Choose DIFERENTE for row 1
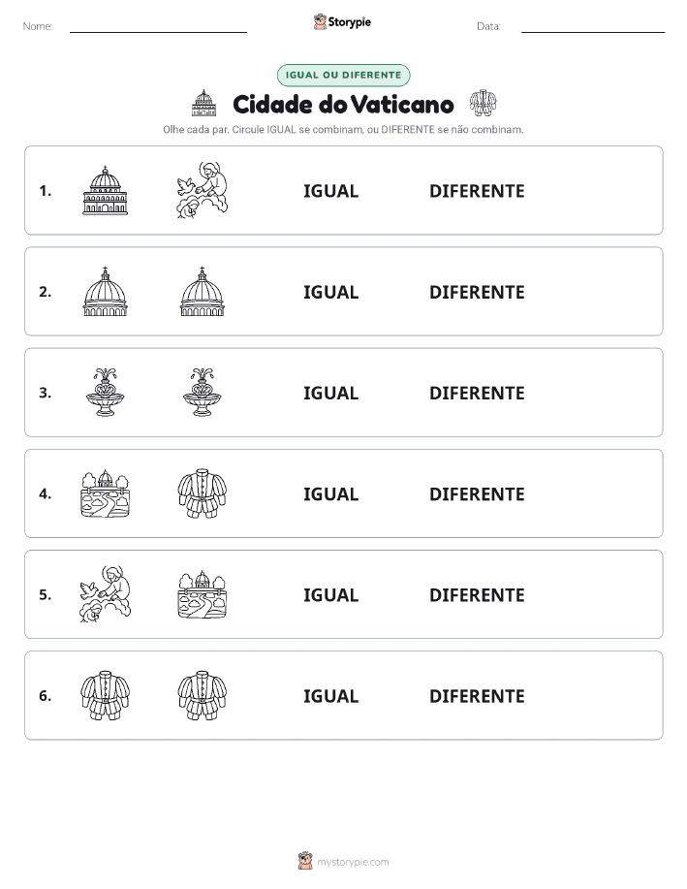The height and width of the screenshot is (889, 687). 477,191
